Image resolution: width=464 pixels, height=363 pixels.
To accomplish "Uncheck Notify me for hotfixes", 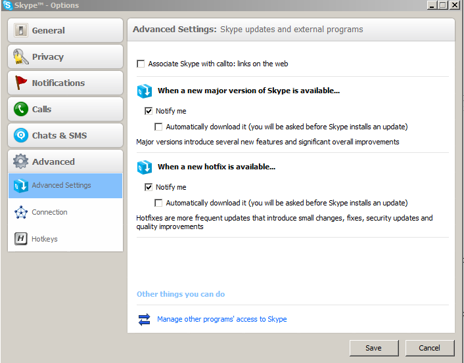I will point(149,188).
